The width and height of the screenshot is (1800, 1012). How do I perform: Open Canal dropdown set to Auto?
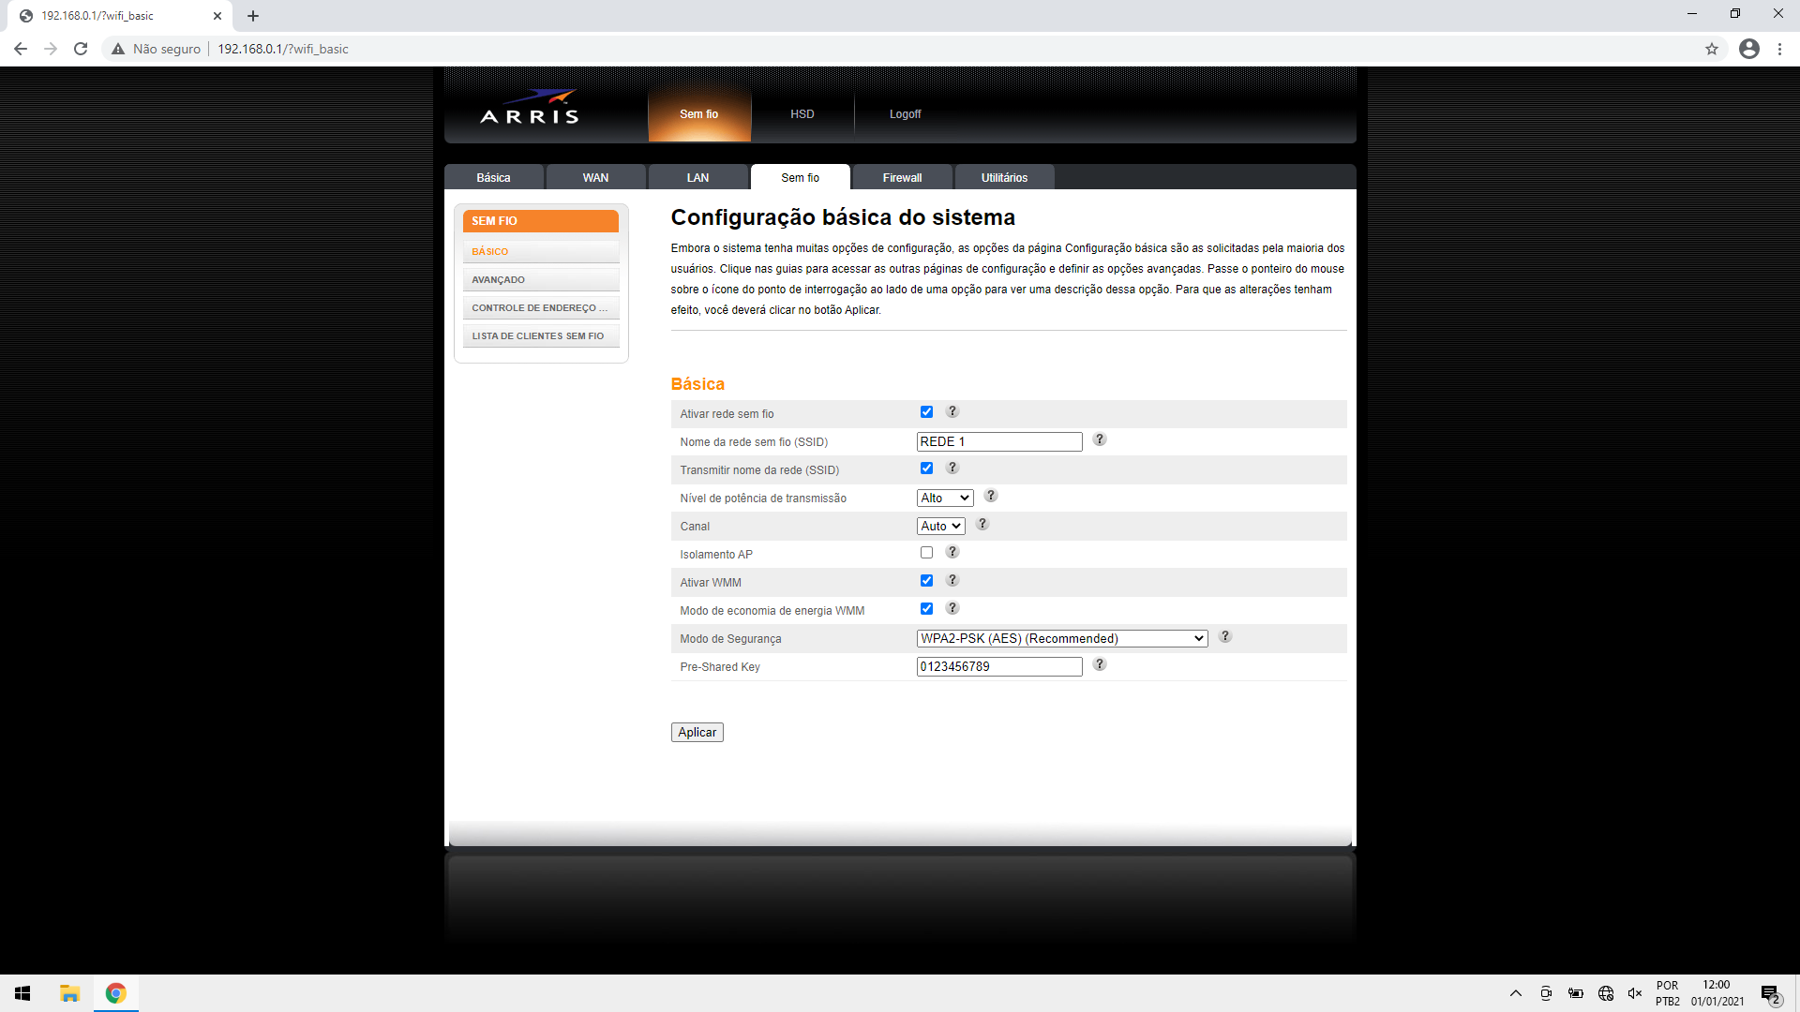tap(940, 526)
